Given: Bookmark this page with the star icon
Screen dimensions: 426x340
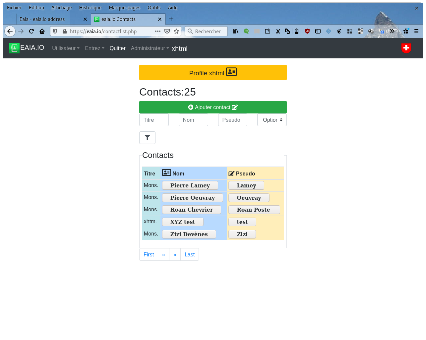Looking at the screenshot, I should pyautogui.click(x=176, y=31).
